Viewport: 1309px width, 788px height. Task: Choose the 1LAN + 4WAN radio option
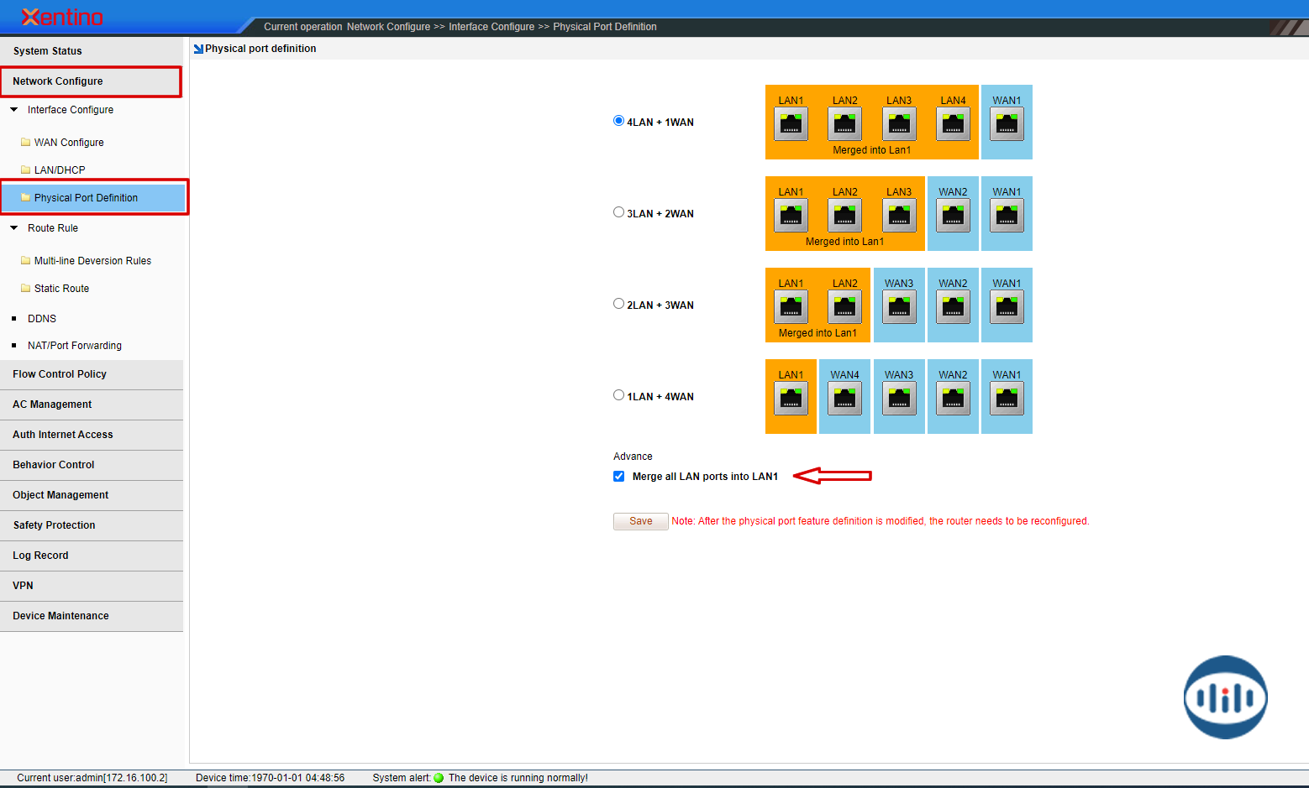(618, 395)
